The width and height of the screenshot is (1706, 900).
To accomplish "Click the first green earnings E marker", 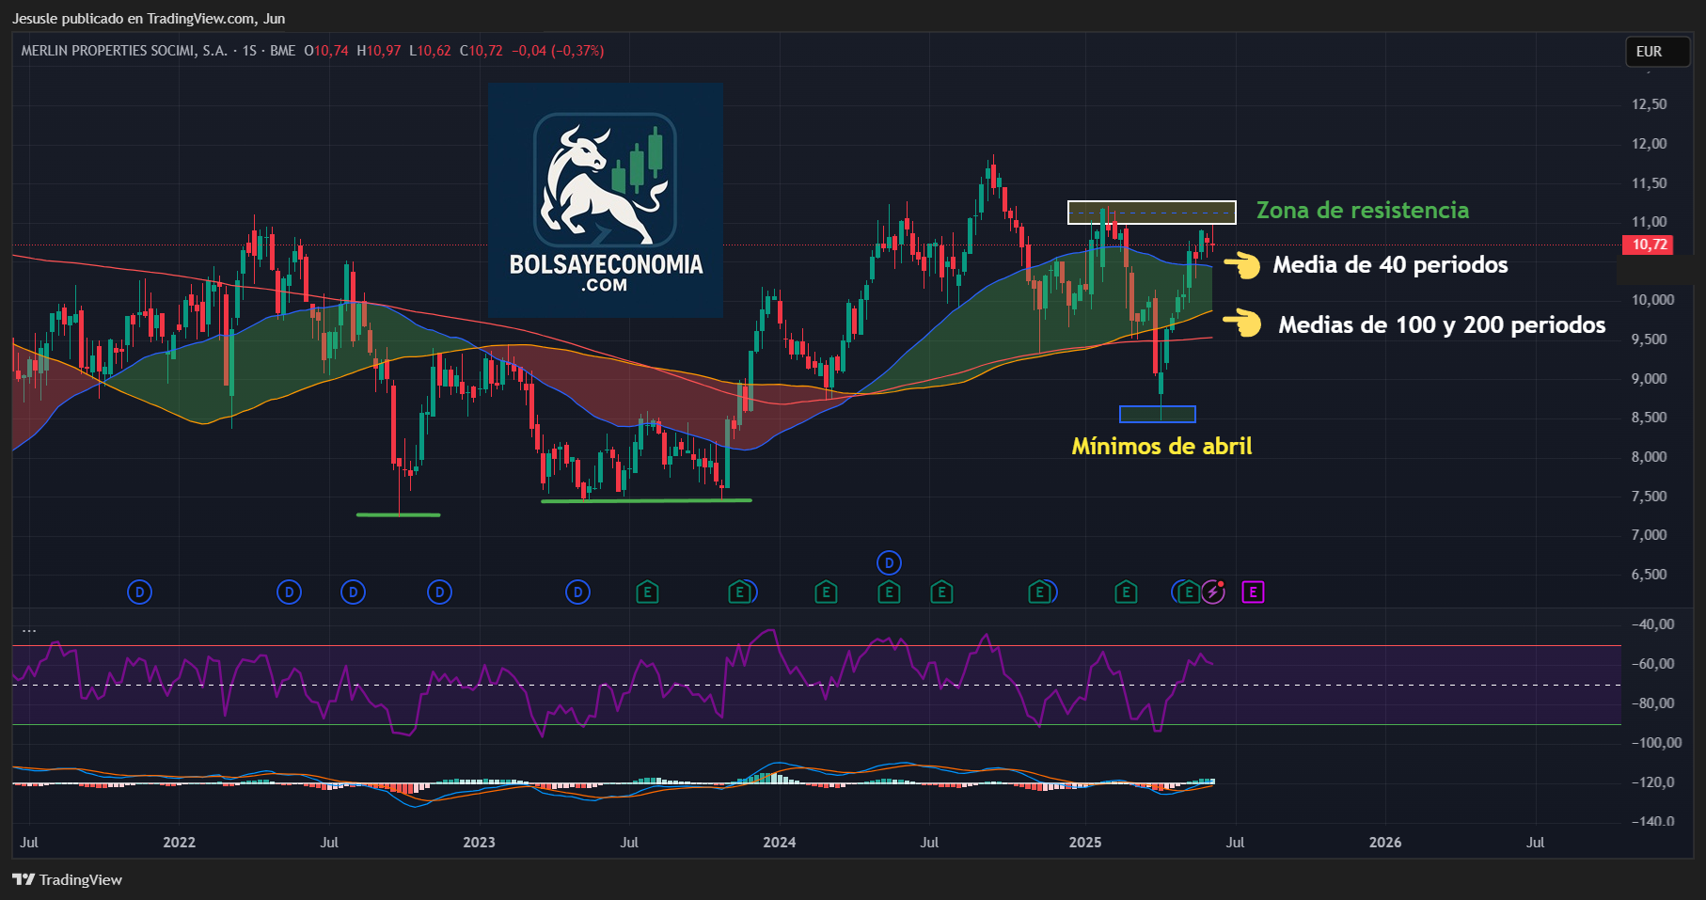I will (x=647, y=592).
